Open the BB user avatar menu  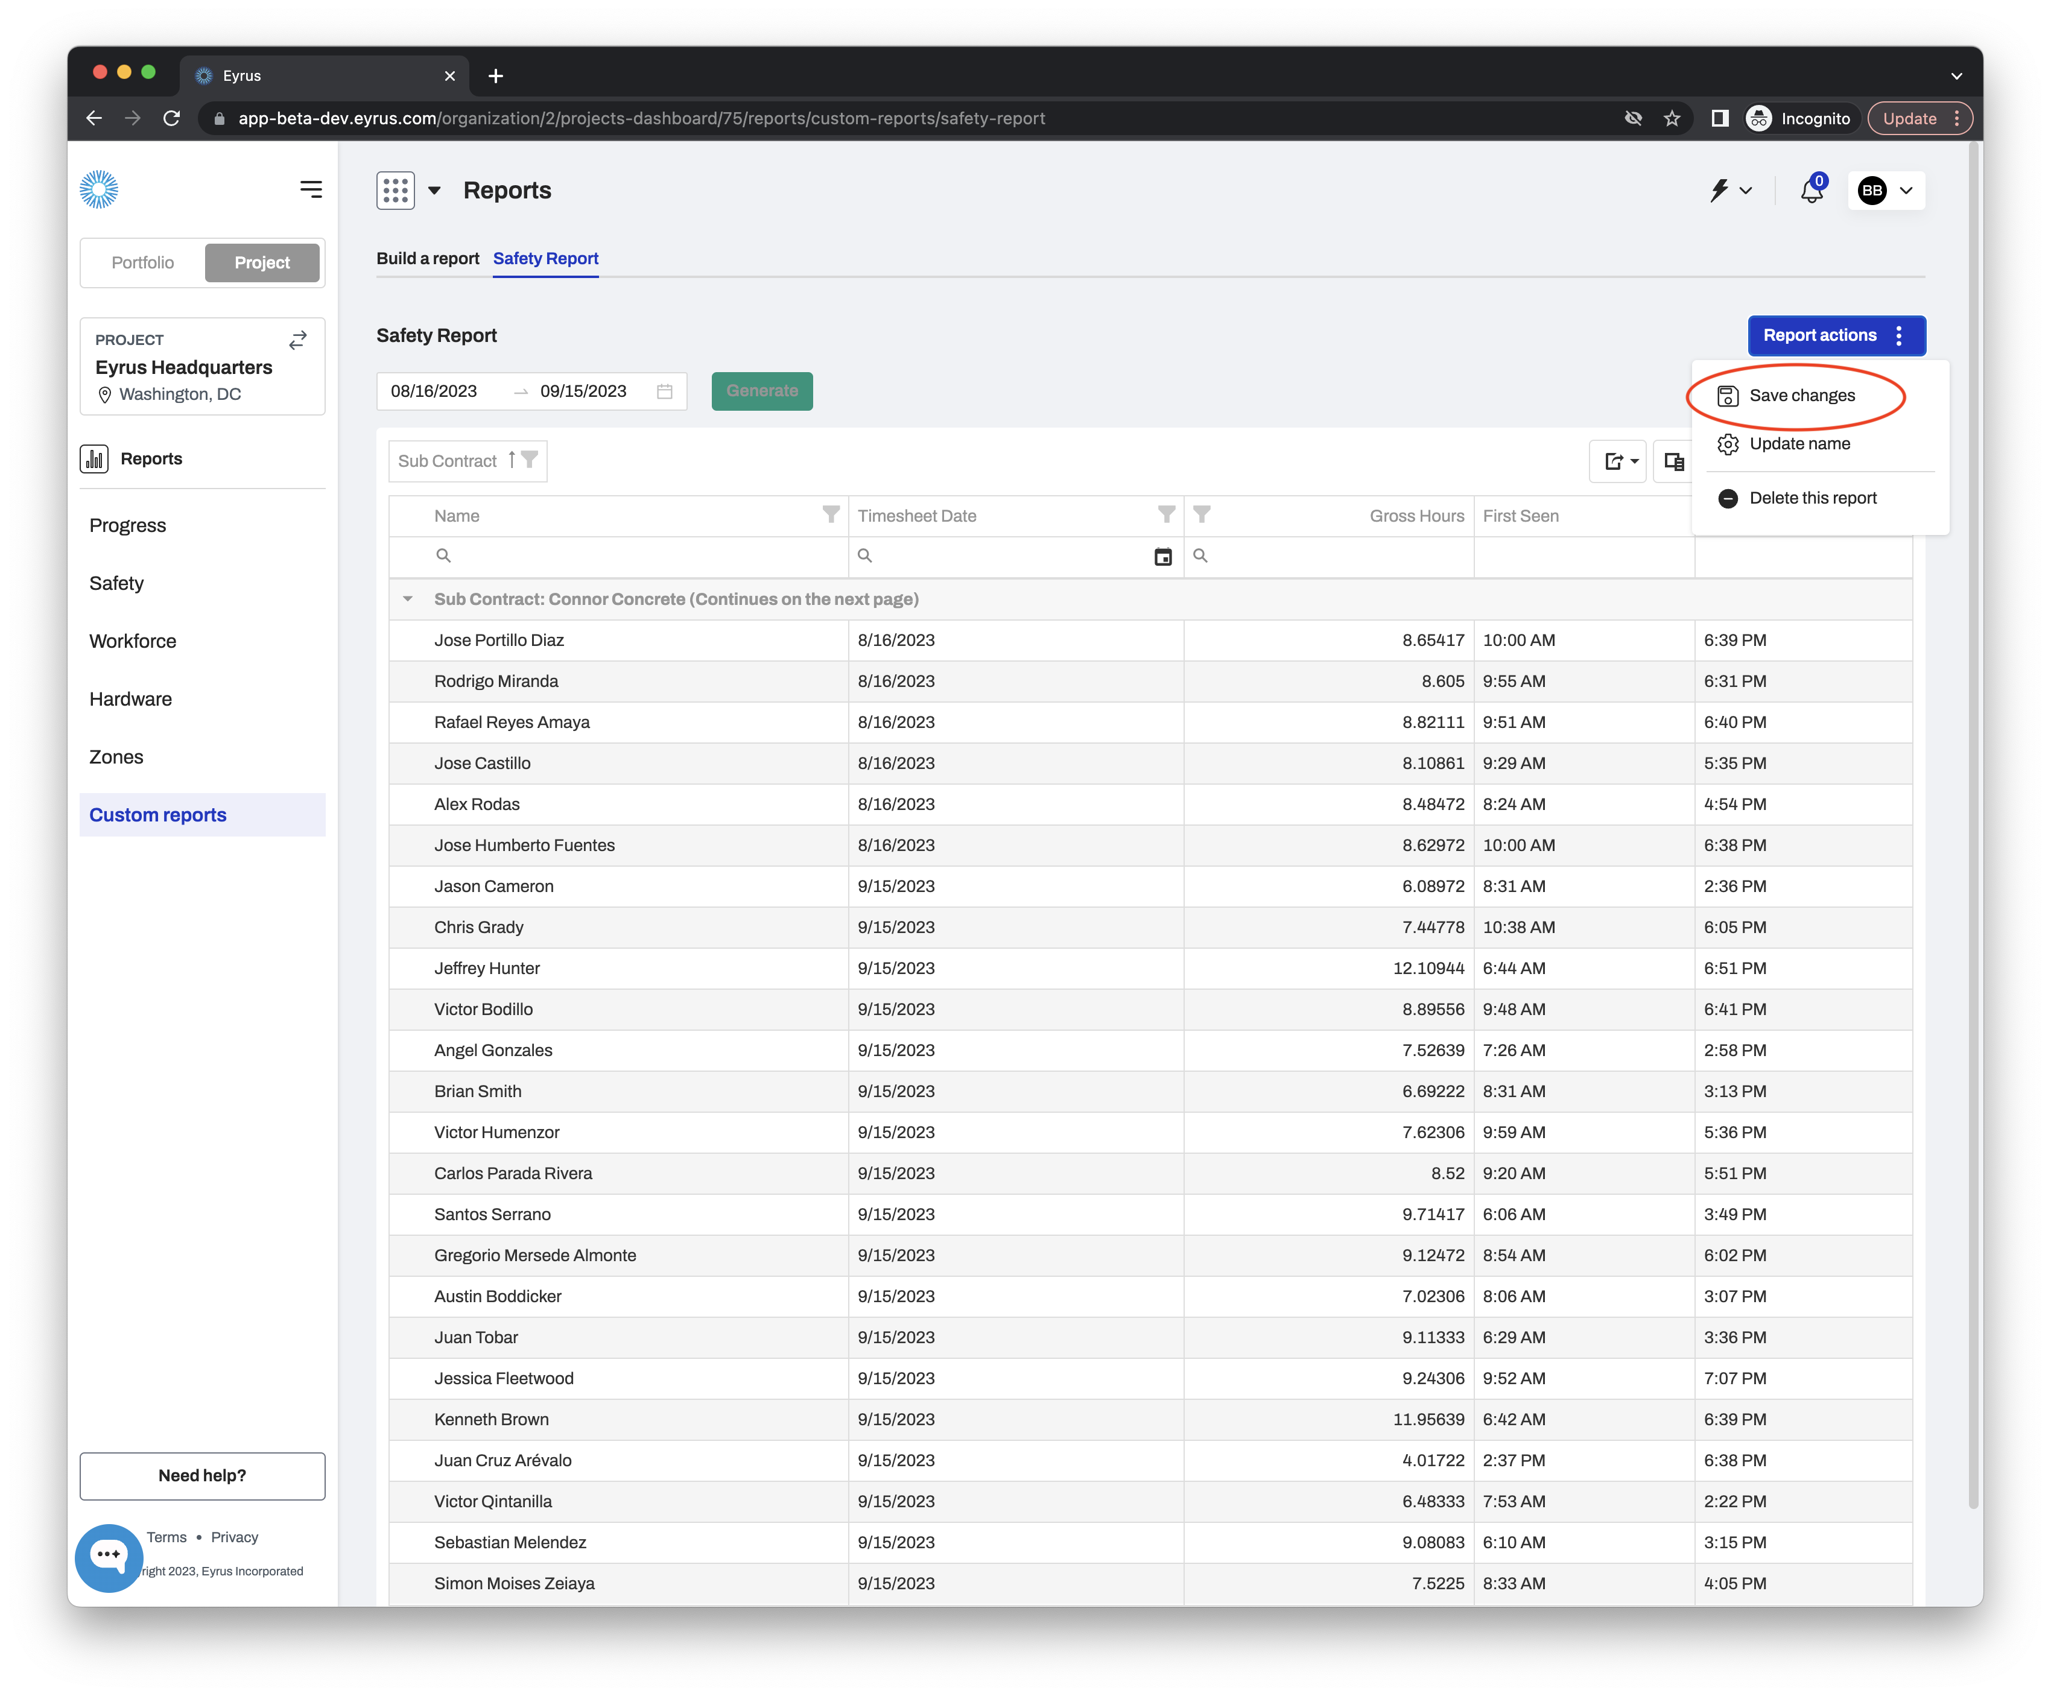1887,191
